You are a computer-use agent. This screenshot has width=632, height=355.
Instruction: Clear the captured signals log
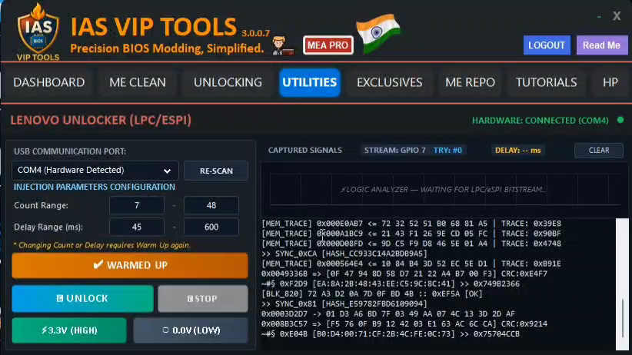point(598,151)
